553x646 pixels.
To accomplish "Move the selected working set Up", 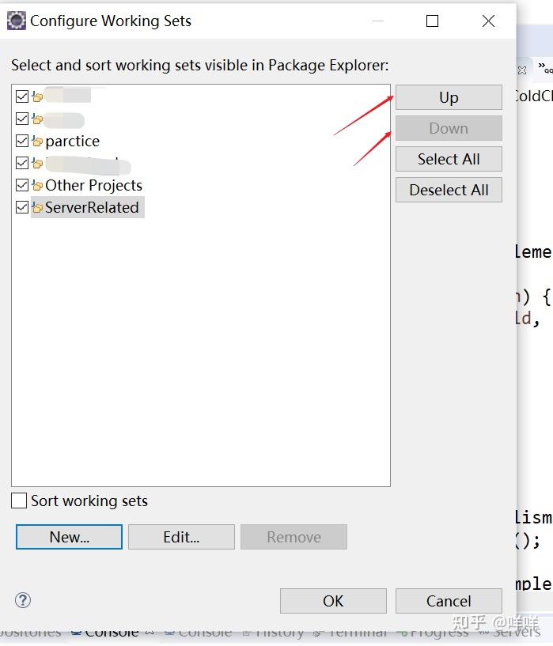I will click(449, 97).
